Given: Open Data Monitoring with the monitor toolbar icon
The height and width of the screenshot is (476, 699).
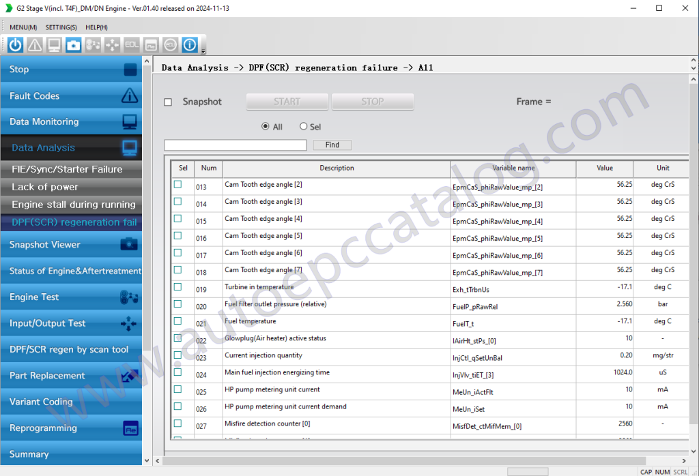Looking at the screenshot, I should pos(54,45).
